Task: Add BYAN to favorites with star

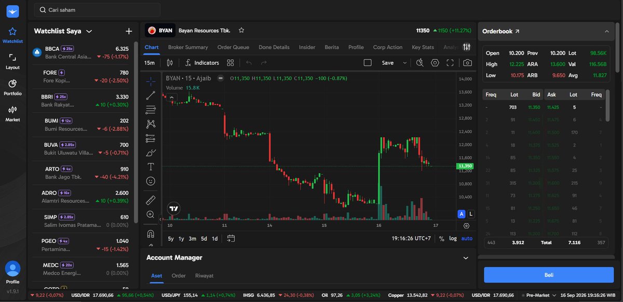Action: point(241,31)
